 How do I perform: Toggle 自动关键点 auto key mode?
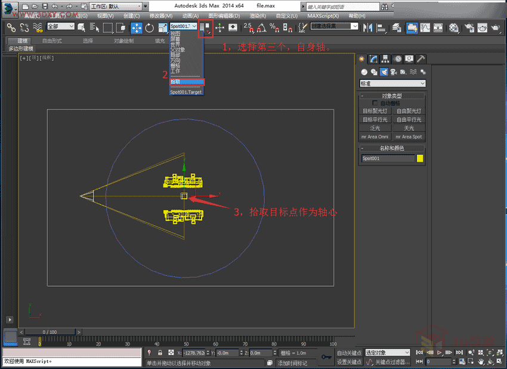(x=348, y=353)
